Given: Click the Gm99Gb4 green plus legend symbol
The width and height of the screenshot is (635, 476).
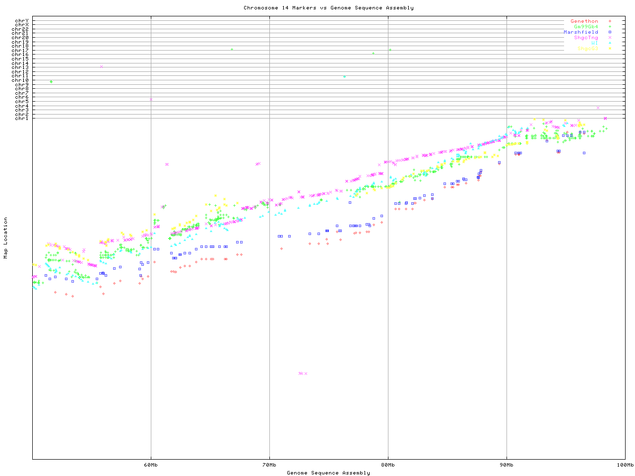Looking at the screenshot, I should 610,27.
